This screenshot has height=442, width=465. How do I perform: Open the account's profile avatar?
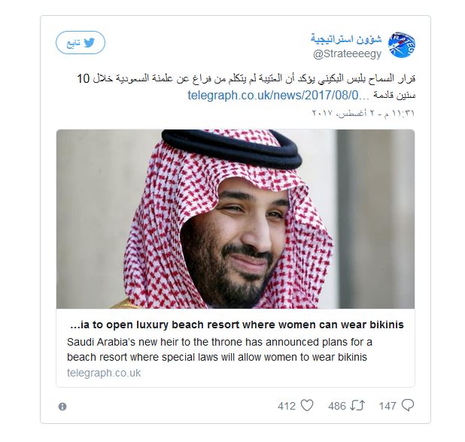(x=401, y=46)
